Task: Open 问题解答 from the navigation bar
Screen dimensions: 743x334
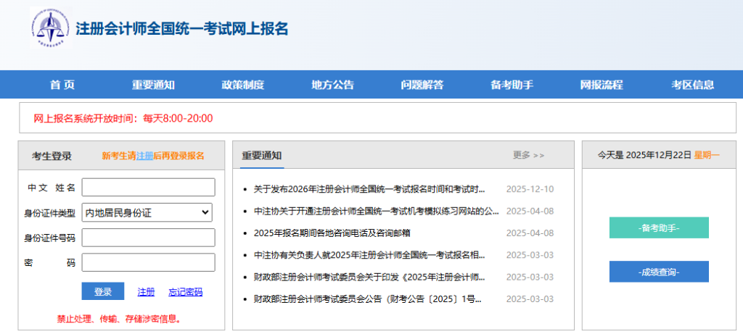Action: click(422, 85)
